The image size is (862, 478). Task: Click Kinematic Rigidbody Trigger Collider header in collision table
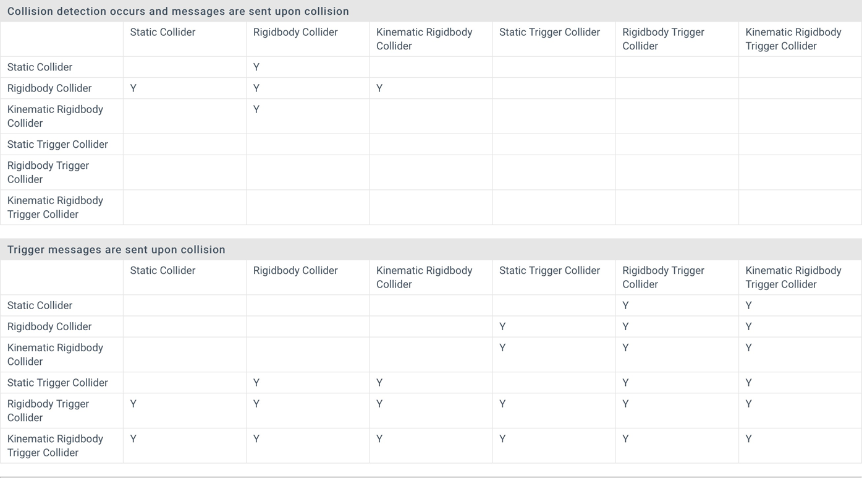click(793, 39)
